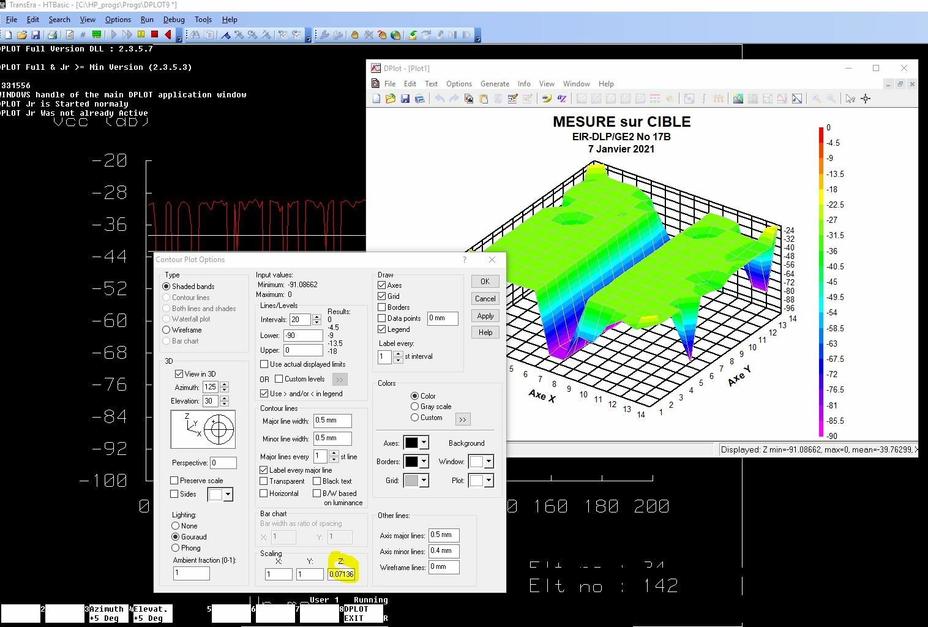
Task: Click the red step-back arrow in HTBasic toolbar
Action: (x=168, y=35)
